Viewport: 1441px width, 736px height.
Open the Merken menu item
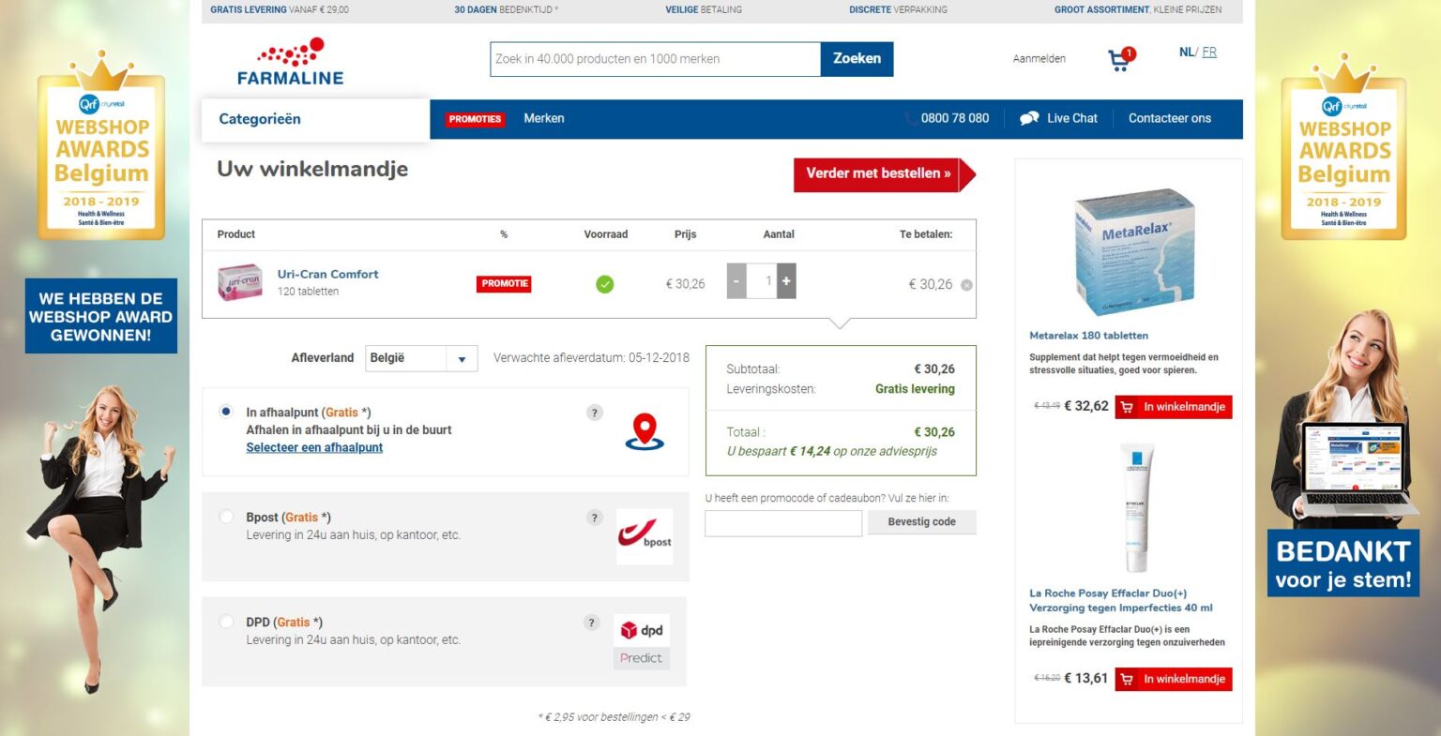(544, 118)
